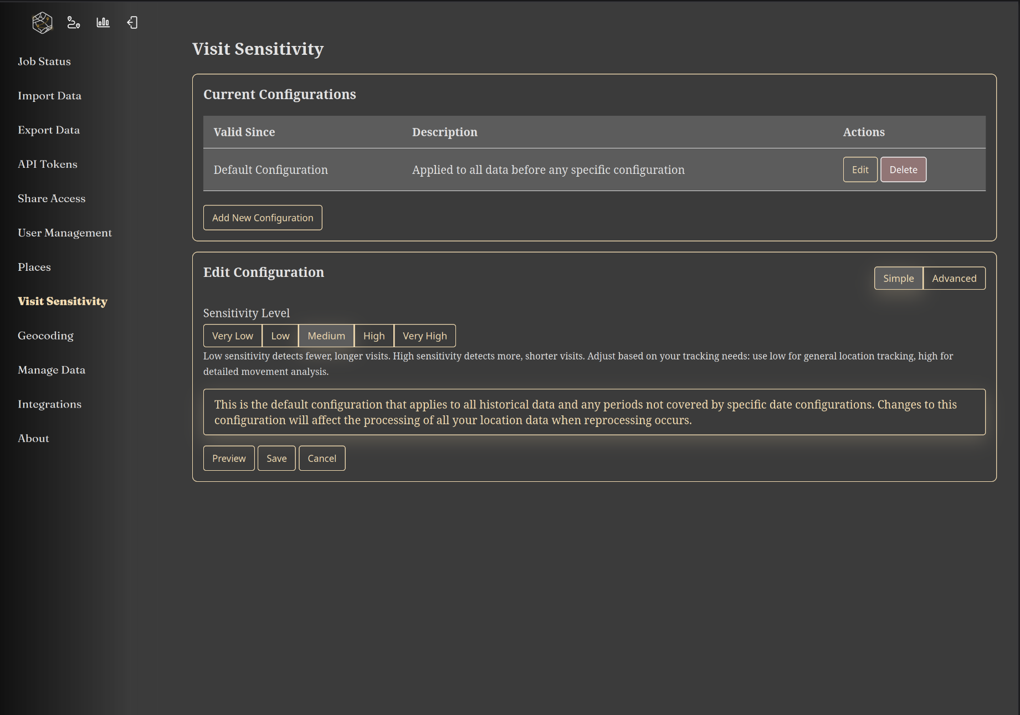Edit the Default Configuration row
The height and width of the screenshot is (715, 1020).
860,169
